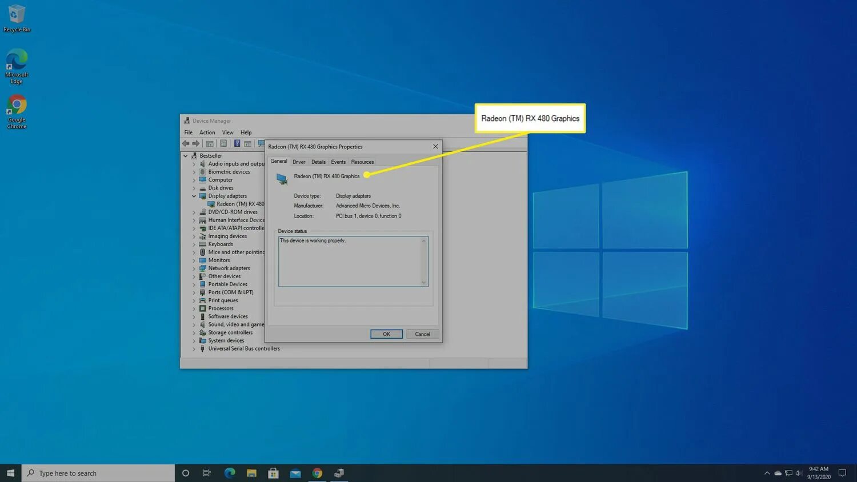Switch to the Resources tab
Screen dimensions: 857x482
[x=362, y=162]
